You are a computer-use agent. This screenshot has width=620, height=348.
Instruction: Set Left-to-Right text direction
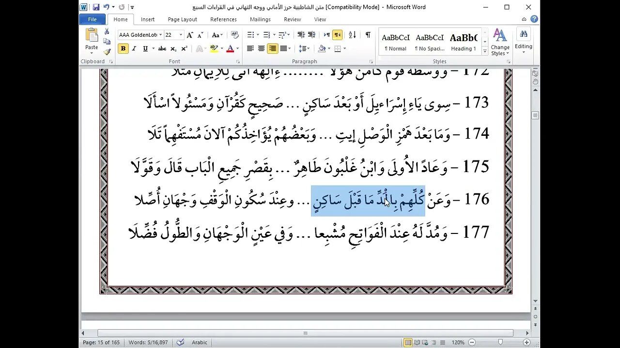pyautogui.click(x=326, y=35)
